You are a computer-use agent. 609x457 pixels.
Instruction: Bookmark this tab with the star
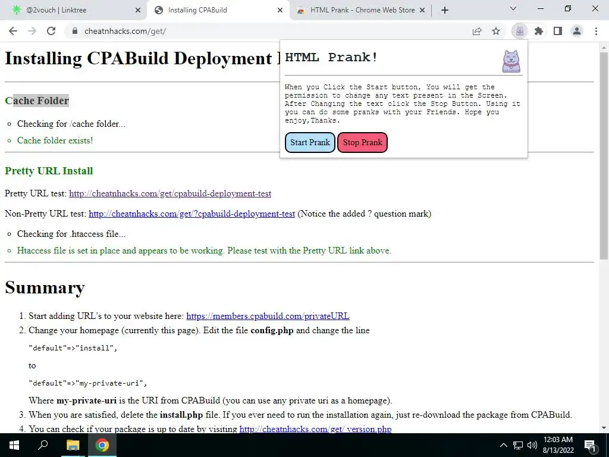[x=496, y=31]
